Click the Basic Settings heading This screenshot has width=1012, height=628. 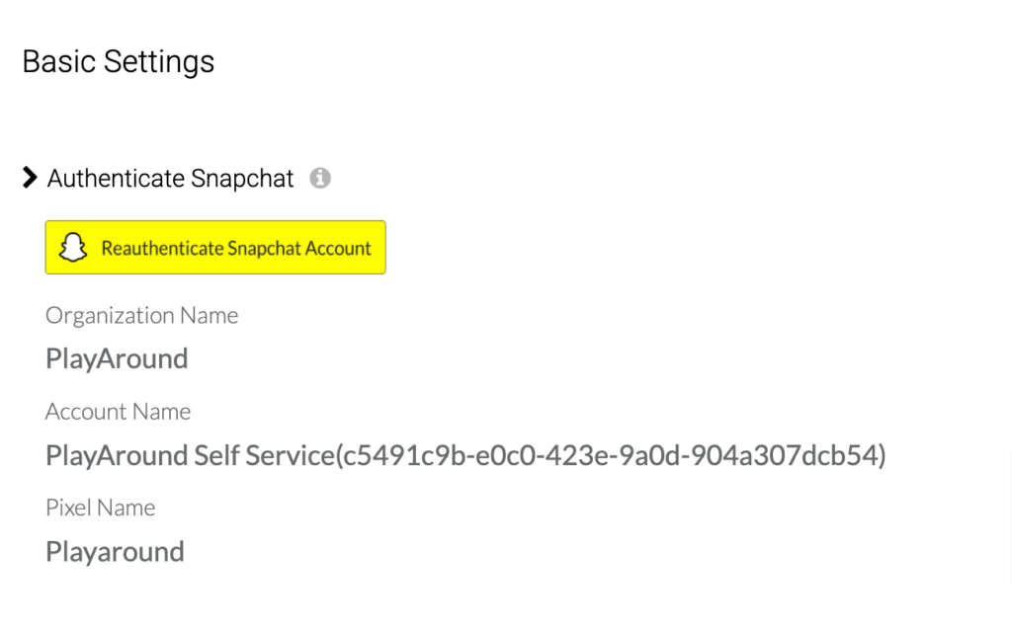pyautogui.click(x=118, y=61)
